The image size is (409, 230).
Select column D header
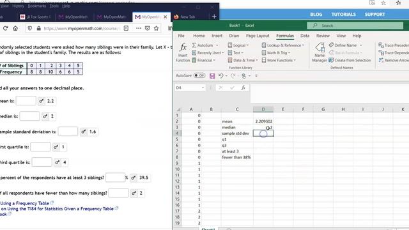tap(263, 109)
